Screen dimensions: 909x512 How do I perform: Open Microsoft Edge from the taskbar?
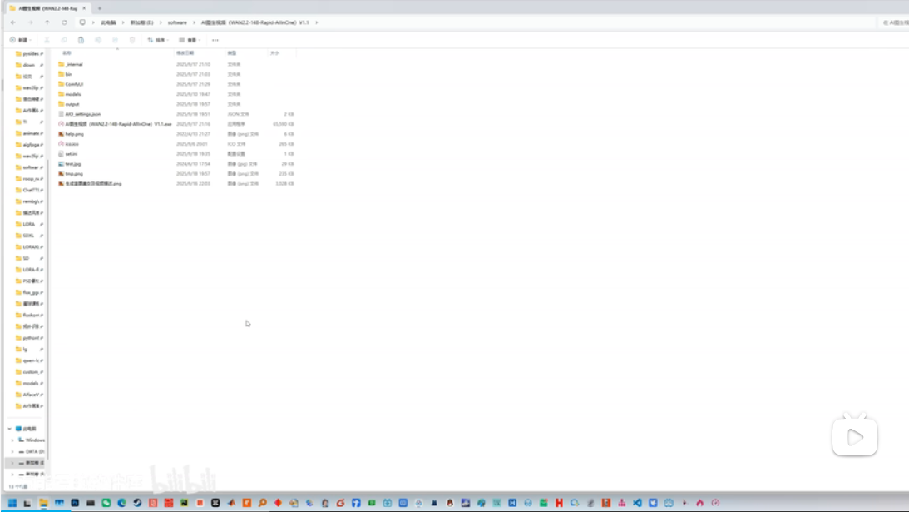click(x=121, y=503)
